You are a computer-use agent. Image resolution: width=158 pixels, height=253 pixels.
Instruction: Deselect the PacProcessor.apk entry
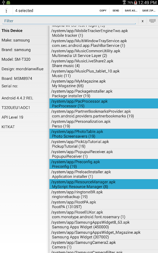coord(104,104)
